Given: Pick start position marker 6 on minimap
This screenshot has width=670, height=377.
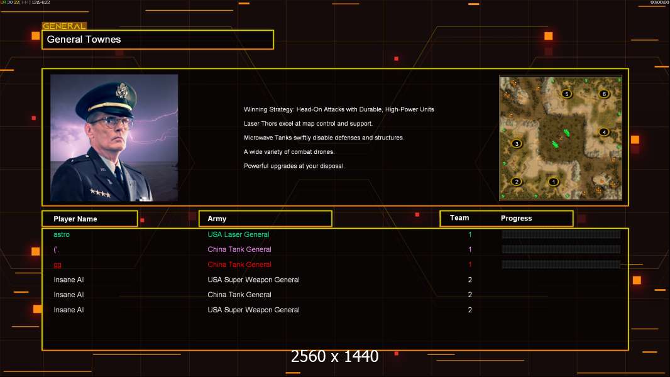Looking at the screenshot, I should coord(604,94).
